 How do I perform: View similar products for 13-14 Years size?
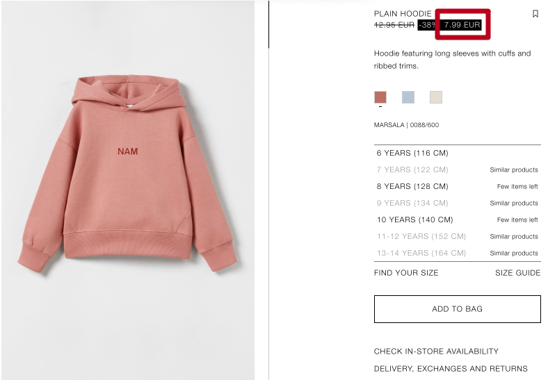click(x=514, y=253)
